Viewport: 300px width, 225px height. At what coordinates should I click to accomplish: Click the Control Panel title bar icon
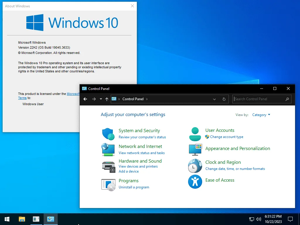[x=84, y=88]
